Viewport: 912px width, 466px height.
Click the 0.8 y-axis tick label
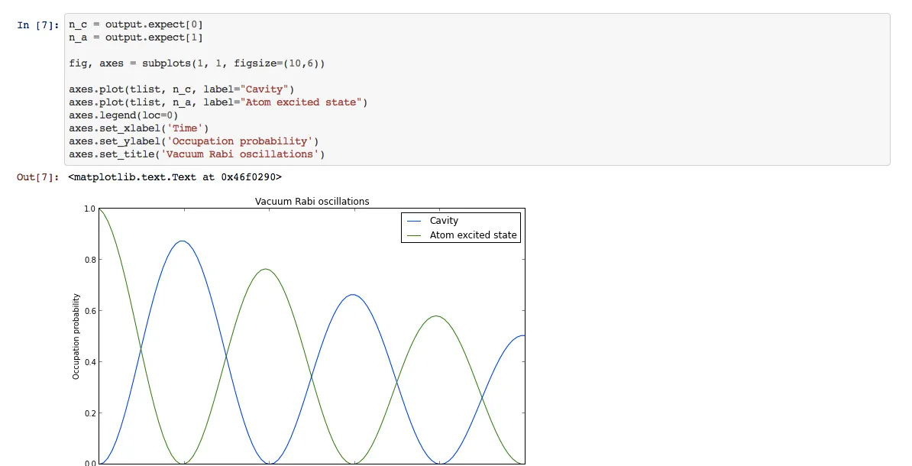pos(89,260)
